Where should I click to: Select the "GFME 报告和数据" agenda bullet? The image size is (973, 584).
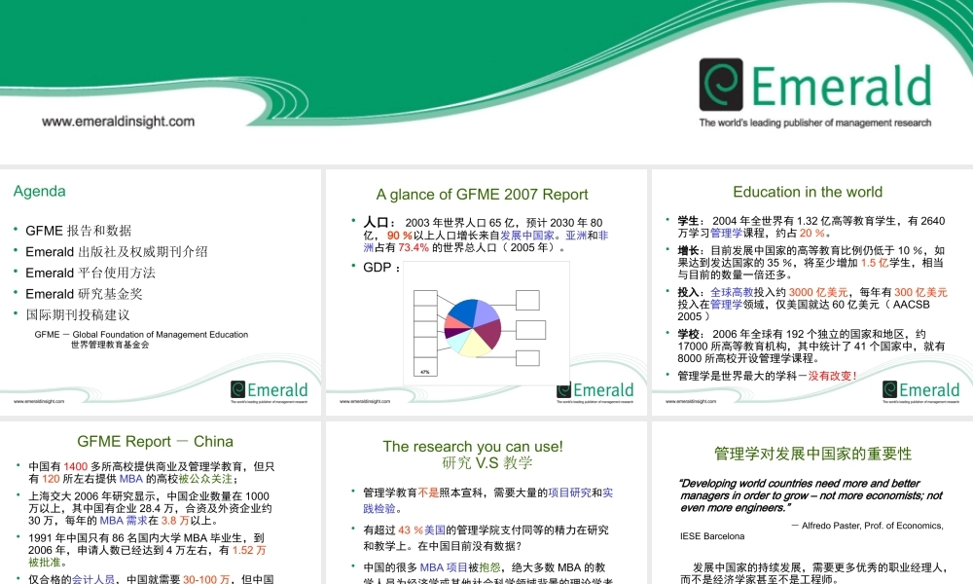78,231
